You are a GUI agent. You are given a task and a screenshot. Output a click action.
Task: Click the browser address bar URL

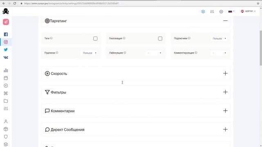tap(71, 3)
